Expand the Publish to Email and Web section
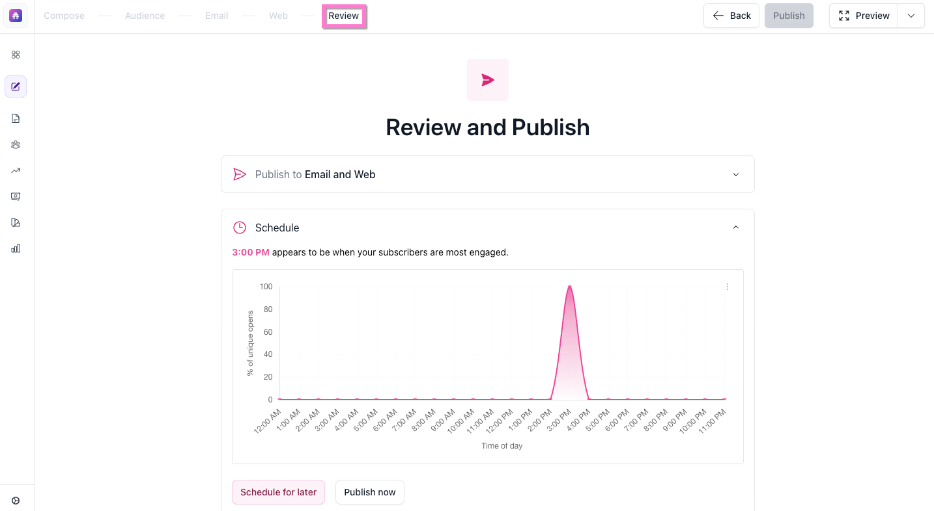934x511 pixels. tap(488, 174)
